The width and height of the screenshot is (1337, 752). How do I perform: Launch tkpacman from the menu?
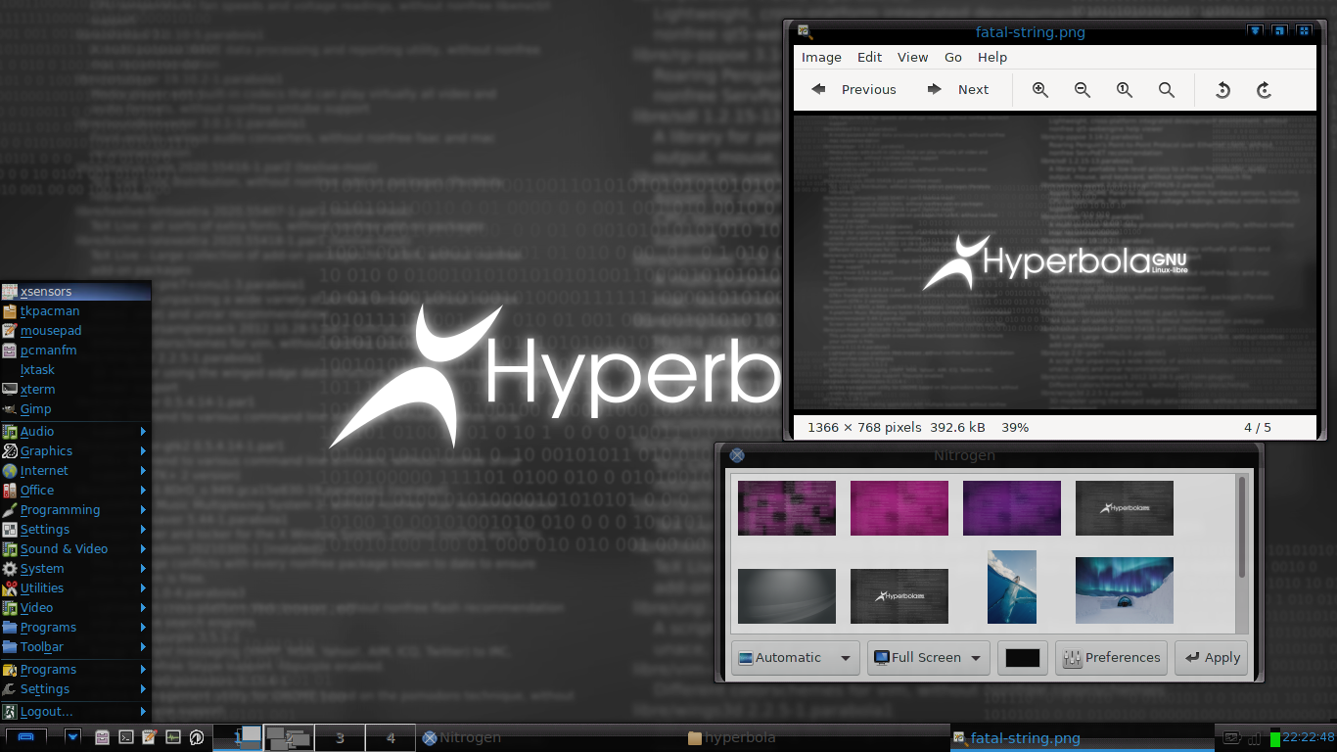click(75, 311)
